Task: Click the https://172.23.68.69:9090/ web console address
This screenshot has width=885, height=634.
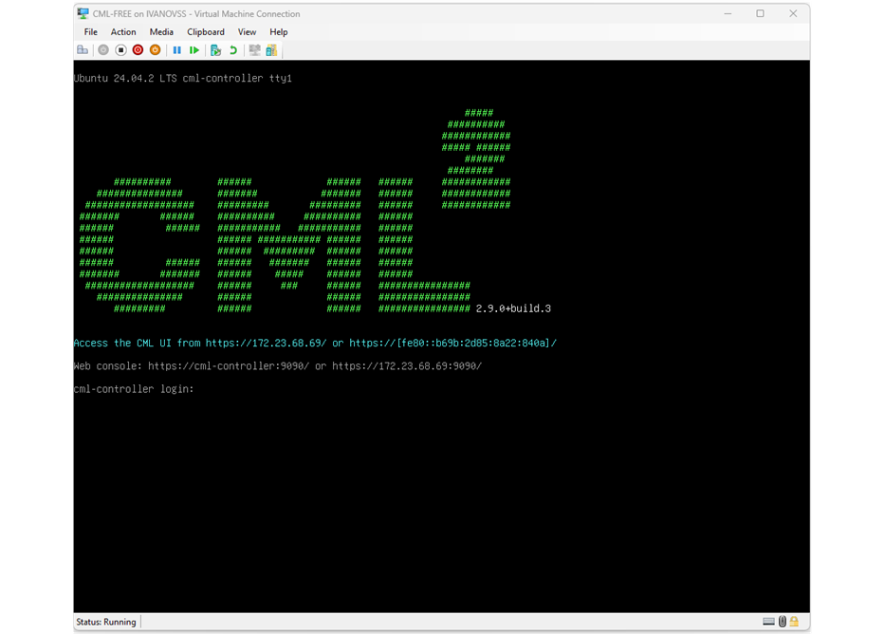Action: (x=407, y=366)
